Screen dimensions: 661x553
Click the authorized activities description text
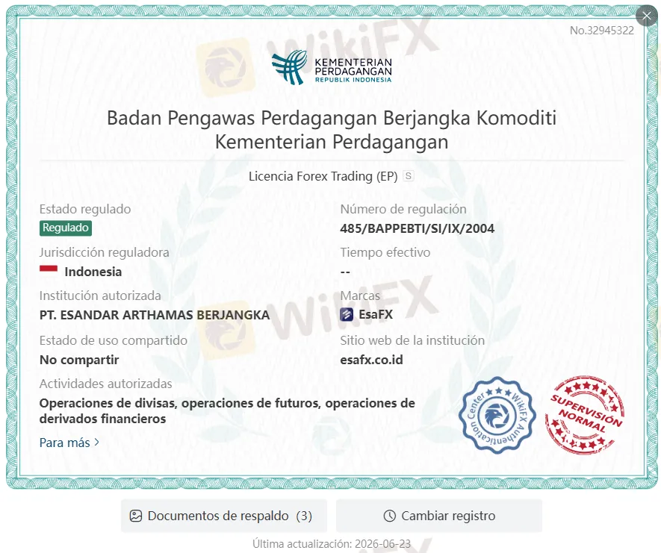click(227, 411)
